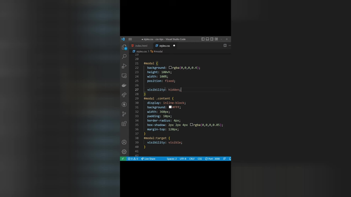The image size is (351, 197).
Task: Click the '#modal .content {' selector line
Action: pyautogui.click(x=158, y=99)
